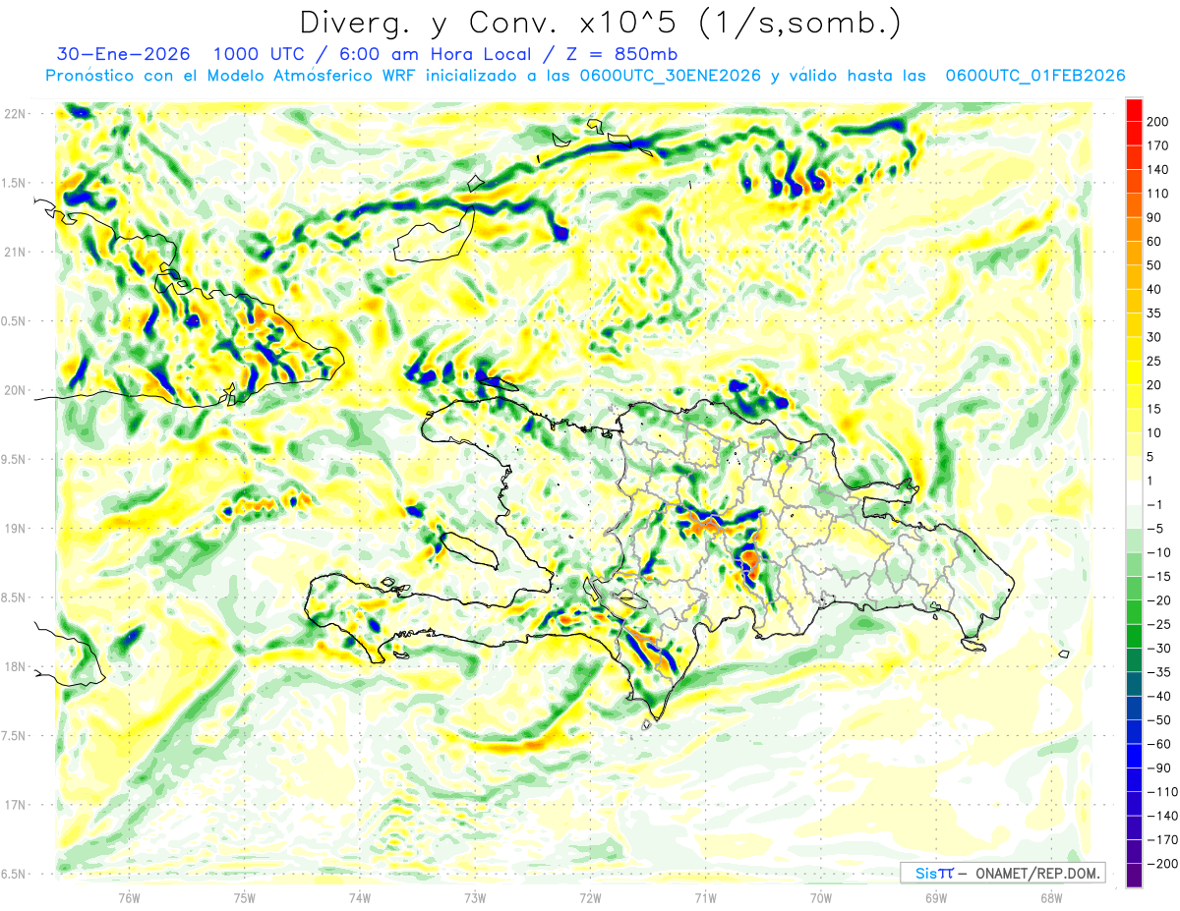Click the '20N' latitude label
Viewport: 1180px width, 911px height.
click(16, 390)
